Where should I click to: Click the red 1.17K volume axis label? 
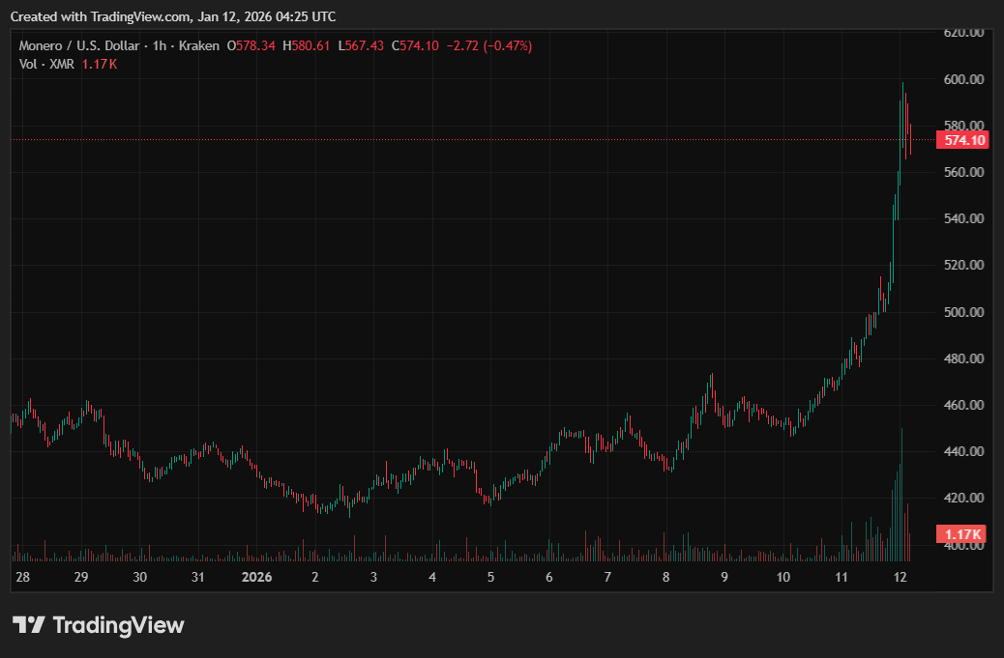pyautogui.click(x=963, y=534)
